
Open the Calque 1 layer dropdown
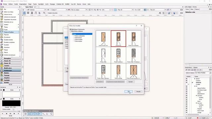click(67, 10)
